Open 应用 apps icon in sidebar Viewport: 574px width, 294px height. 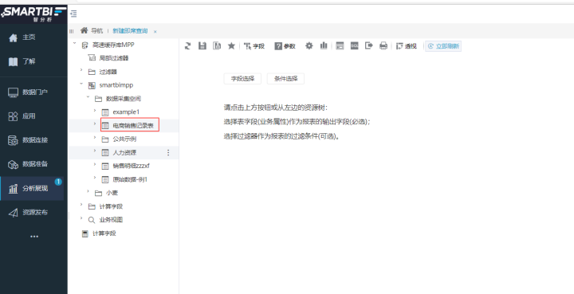pyautogui.click(x=14, y=116)
